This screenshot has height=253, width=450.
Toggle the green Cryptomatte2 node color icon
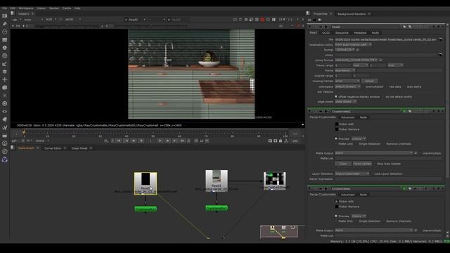[x=404, y=111]
